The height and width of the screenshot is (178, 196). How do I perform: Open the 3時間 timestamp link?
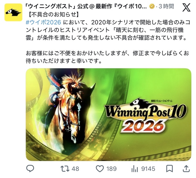tap(166, 6)
